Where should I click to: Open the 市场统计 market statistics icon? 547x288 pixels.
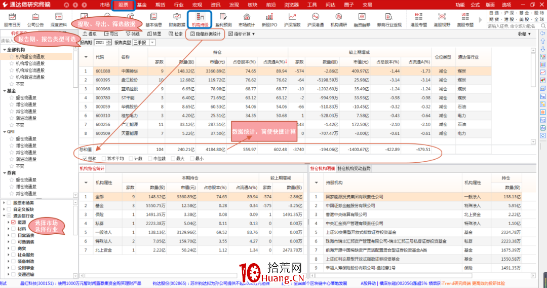tap(247, 20)
